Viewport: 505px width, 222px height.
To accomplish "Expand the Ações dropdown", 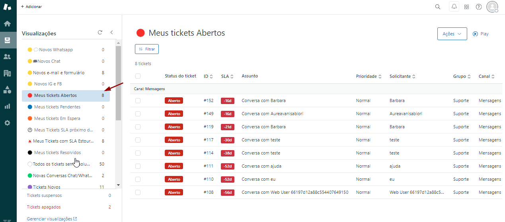I will pyautogui.click(x=452, y=34).
